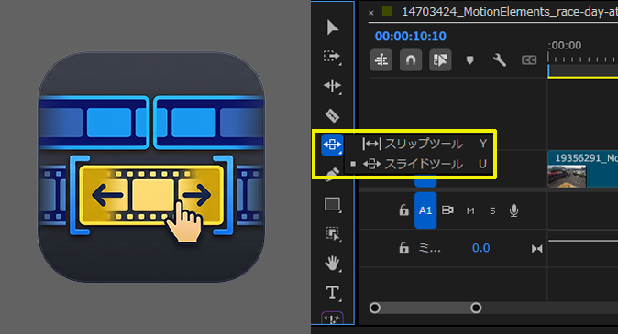Toggle Linked Selection button

[440, 60]
